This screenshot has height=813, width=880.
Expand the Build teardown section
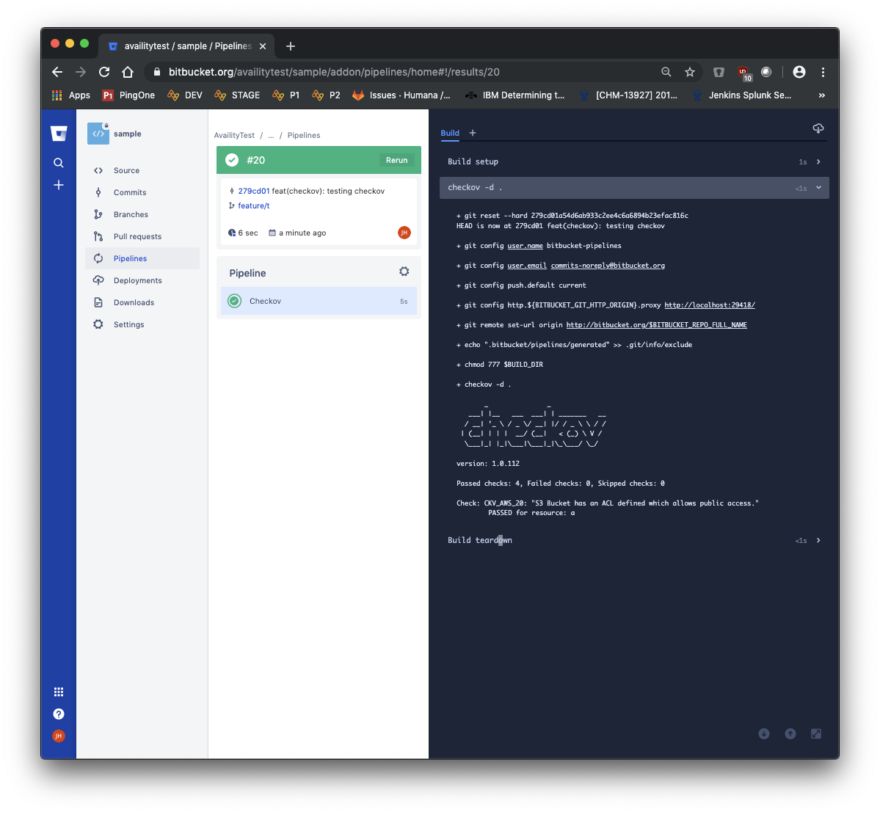pos(634,540)
